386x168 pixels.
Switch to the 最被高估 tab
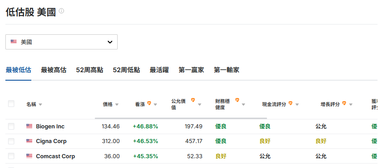click(54, 70)
